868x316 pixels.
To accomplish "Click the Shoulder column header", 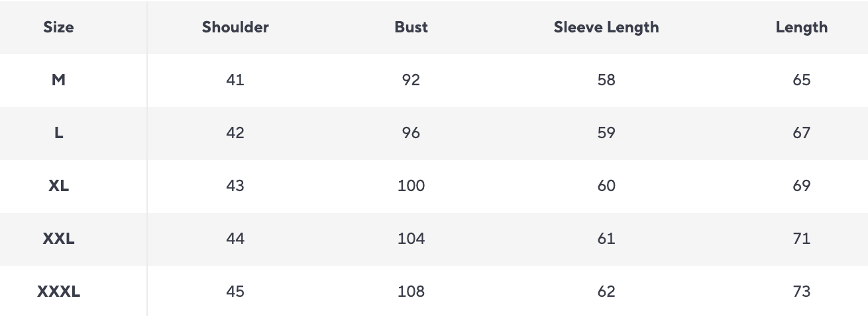I will [235, 27].
